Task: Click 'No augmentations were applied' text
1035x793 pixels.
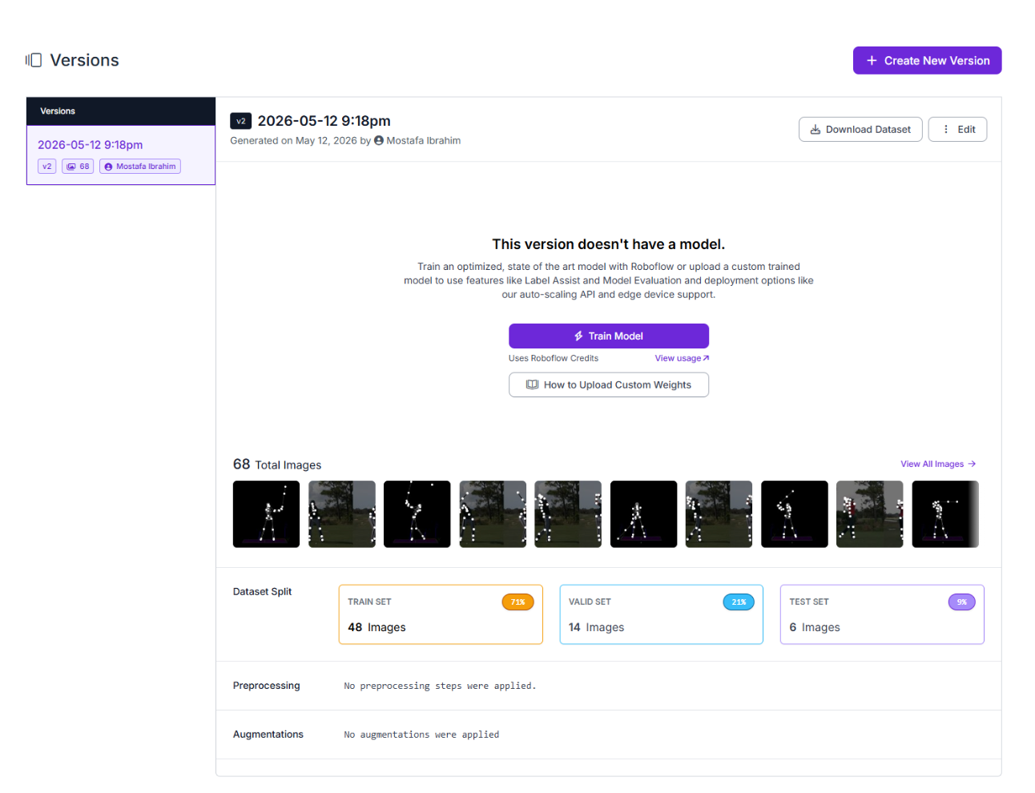Action: (x=421, y=735)
